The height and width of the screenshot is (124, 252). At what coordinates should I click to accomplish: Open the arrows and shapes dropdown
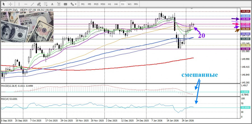[73, 4]
